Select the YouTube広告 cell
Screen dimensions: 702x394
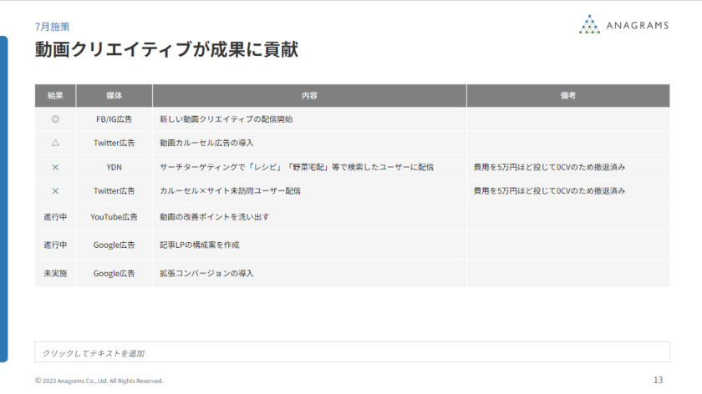coord(114,217)
